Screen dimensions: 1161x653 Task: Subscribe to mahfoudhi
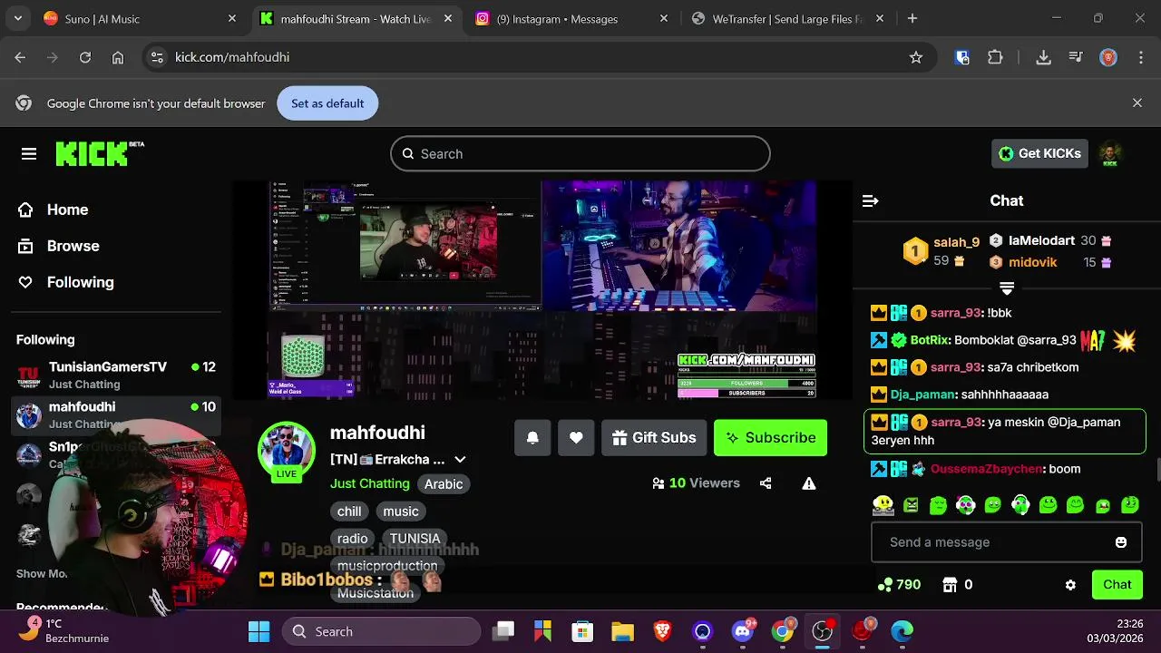[770, 437]
